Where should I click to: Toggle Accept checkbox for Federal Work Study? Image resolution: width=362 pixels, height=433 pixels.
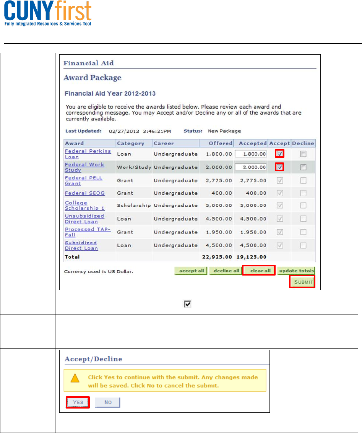(280, 167)
